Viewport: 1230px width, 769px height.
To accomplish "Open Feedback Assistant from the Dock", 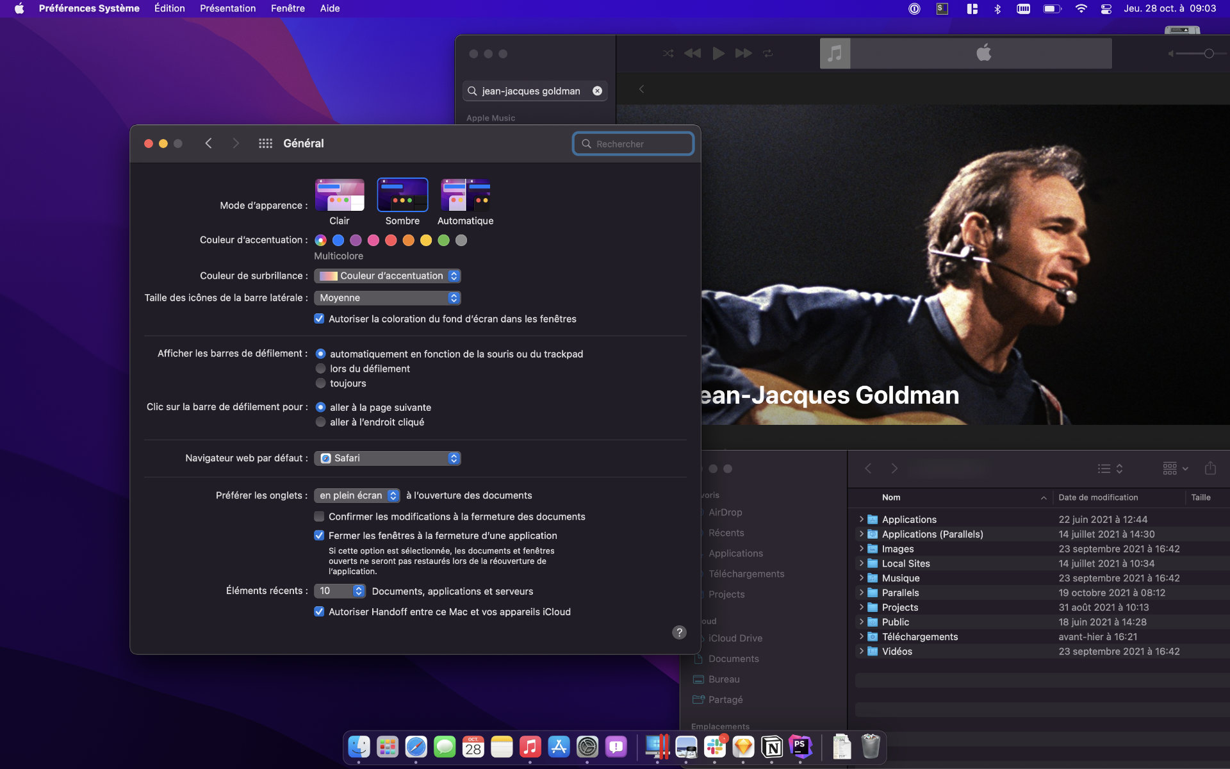I will pos(616,747).
